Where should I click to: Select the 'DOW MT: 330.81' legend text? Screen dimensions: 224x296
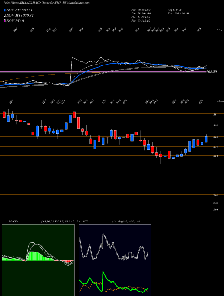tap(20, 16)
